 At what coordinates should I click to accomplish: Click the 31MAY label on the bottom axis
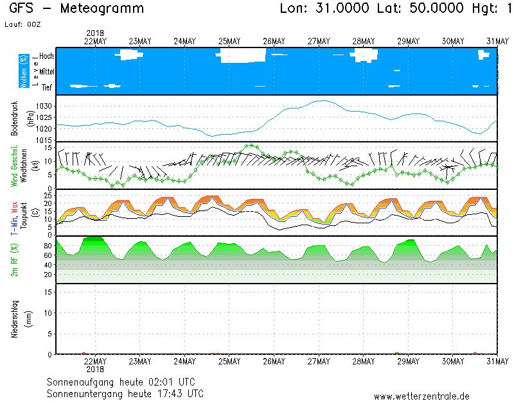[497, 361]
